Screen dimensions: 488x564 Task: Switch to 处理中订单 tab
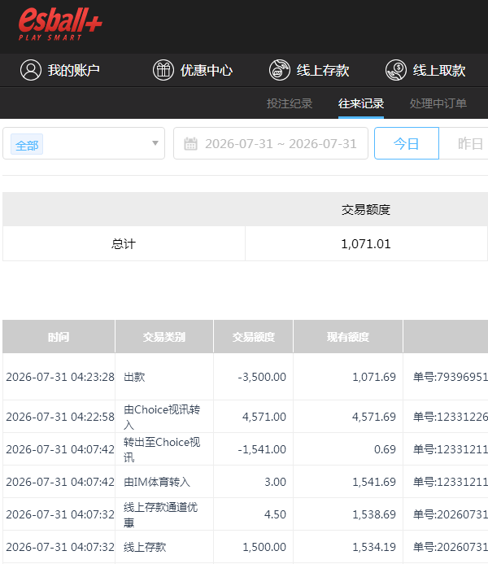[438, 103]
